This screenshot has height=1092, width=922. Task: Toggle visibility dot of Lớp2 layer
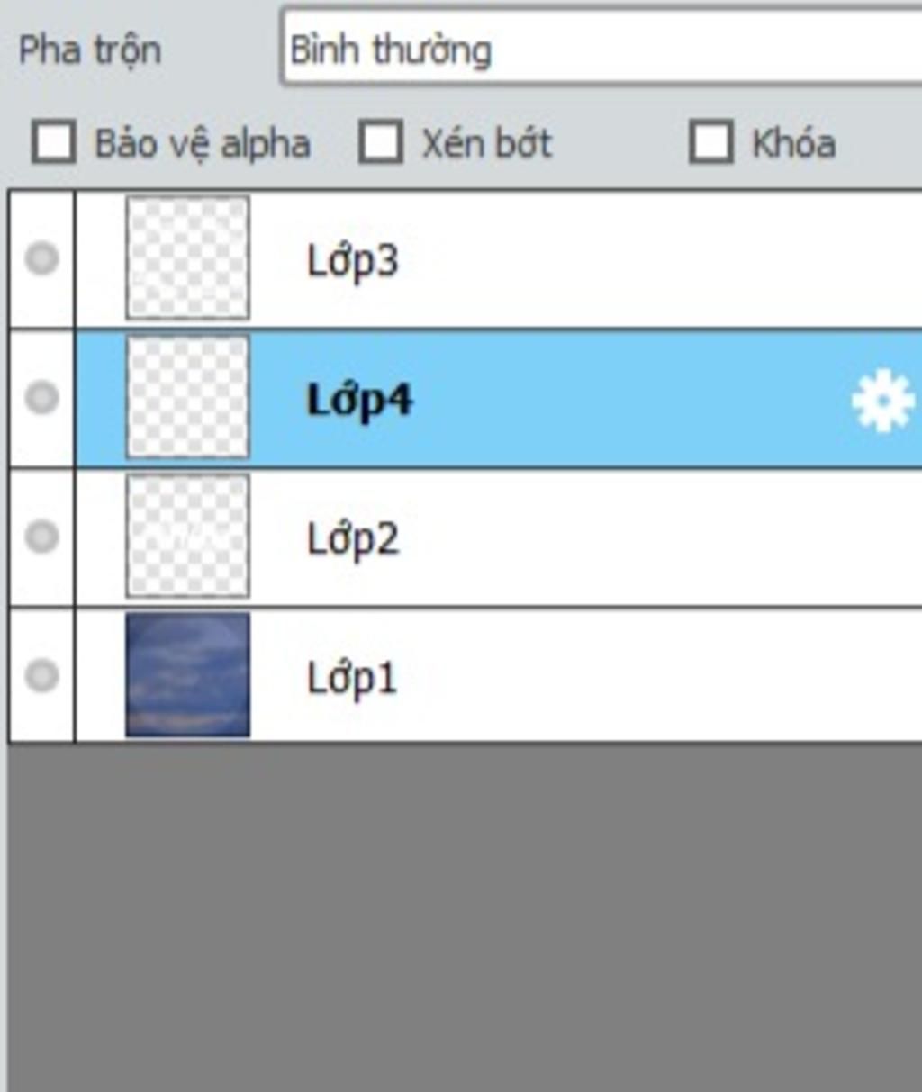(x=41, y=537)
